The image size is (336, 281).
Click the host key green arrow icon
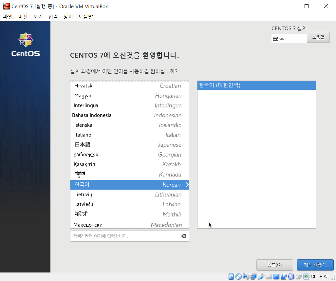point(306,276)
